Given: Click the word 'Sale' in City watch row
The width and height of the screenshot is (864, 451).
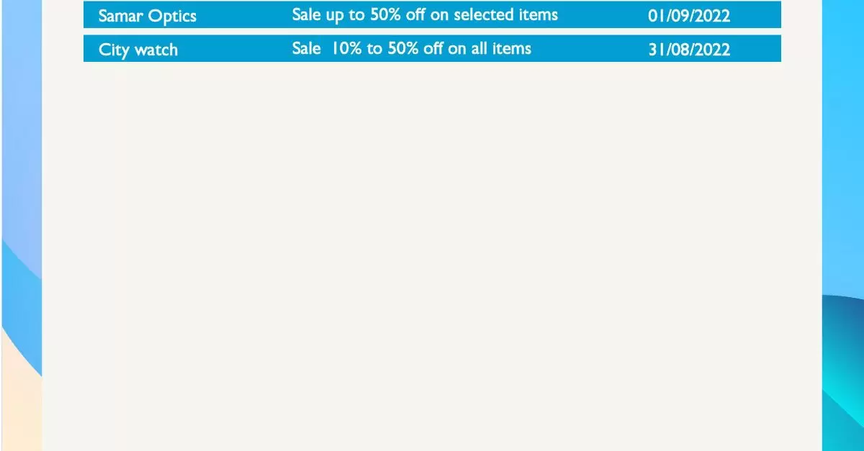Looking at the screenshot, I should (306, 48).
